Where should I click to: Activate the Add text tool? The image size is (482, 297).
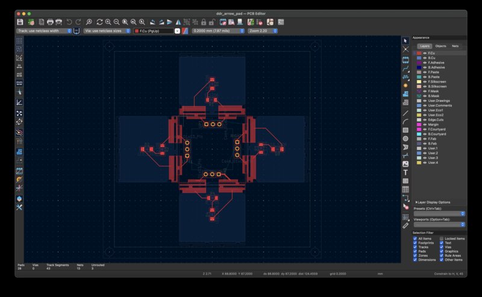(x=405, y=172)
